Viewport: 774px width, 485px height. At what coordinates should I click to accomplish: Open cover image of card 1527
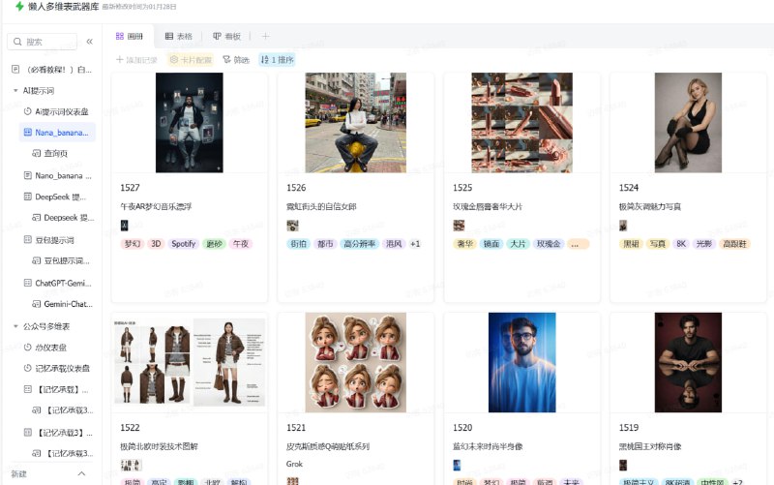(190, 123)
